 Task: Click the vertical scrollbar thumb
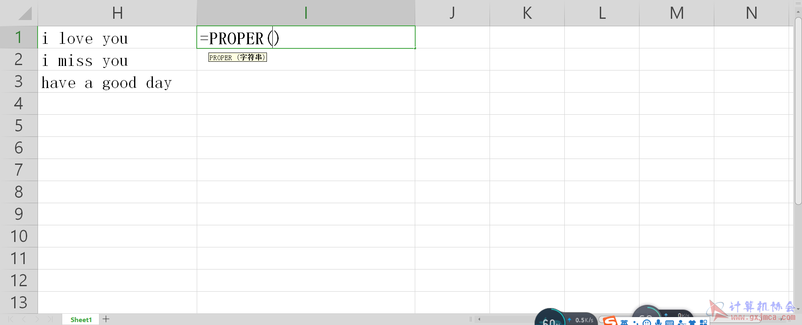coord(798,111)
